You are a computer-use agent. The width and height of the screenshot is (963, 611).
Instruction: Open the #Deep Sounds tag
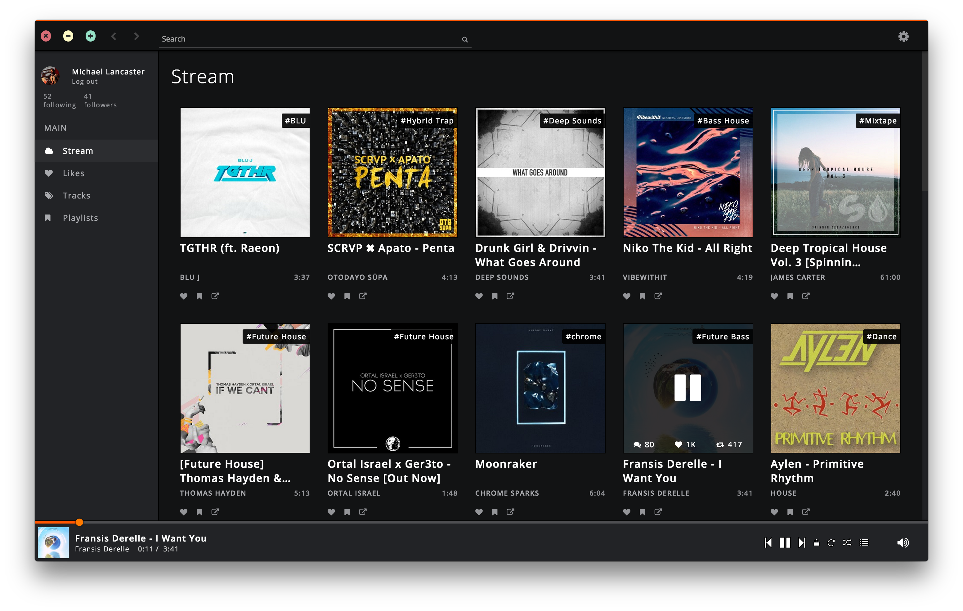click(572, 121)
